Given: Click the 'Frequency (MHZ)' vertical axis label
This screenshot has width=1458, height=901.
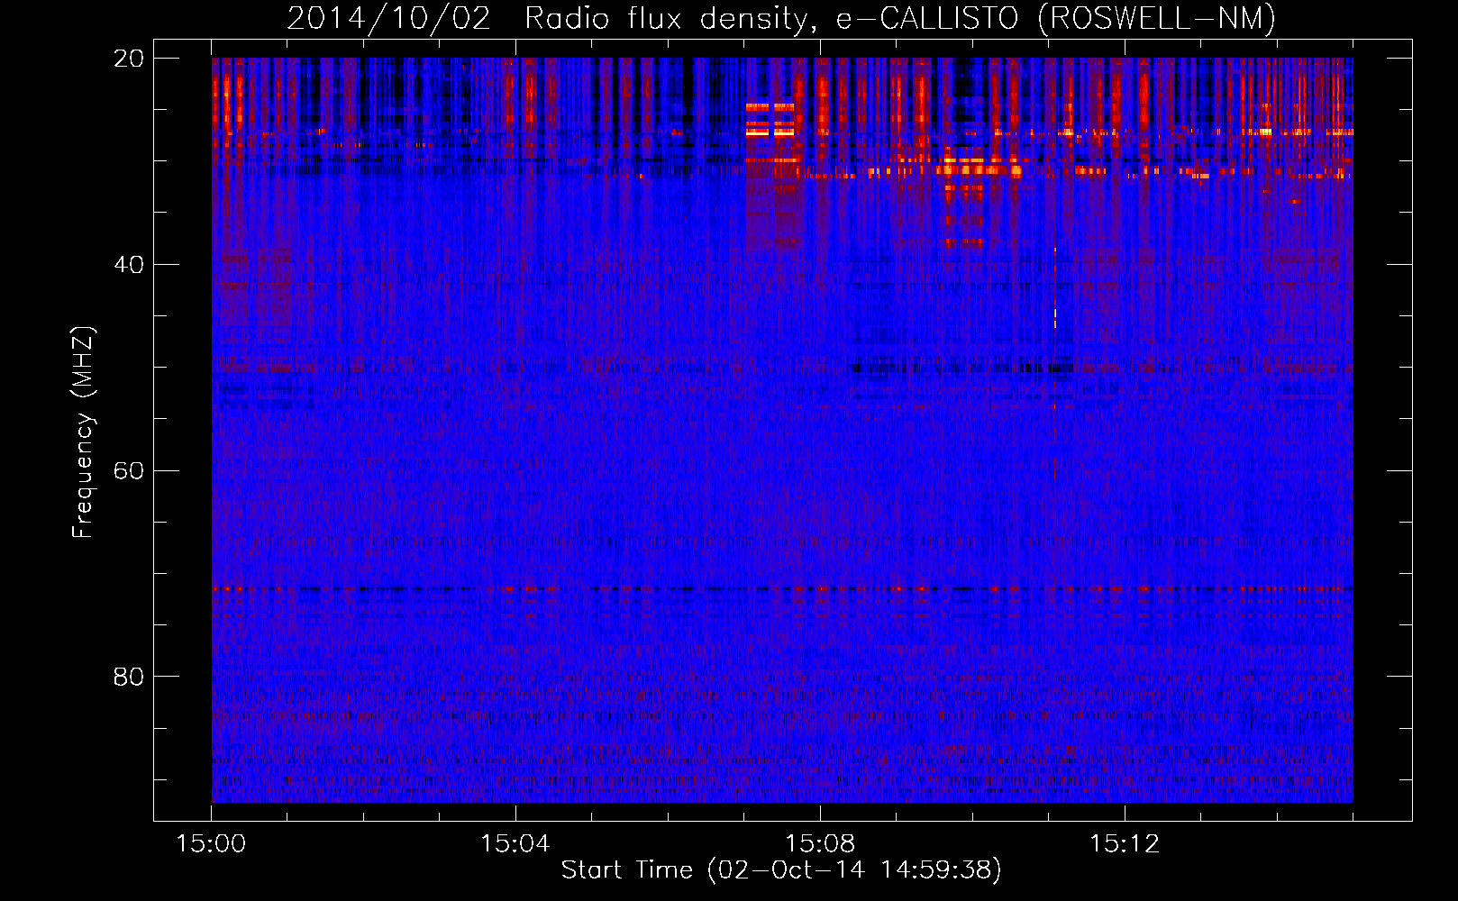Looking at the screenshot, I should 83,432.
